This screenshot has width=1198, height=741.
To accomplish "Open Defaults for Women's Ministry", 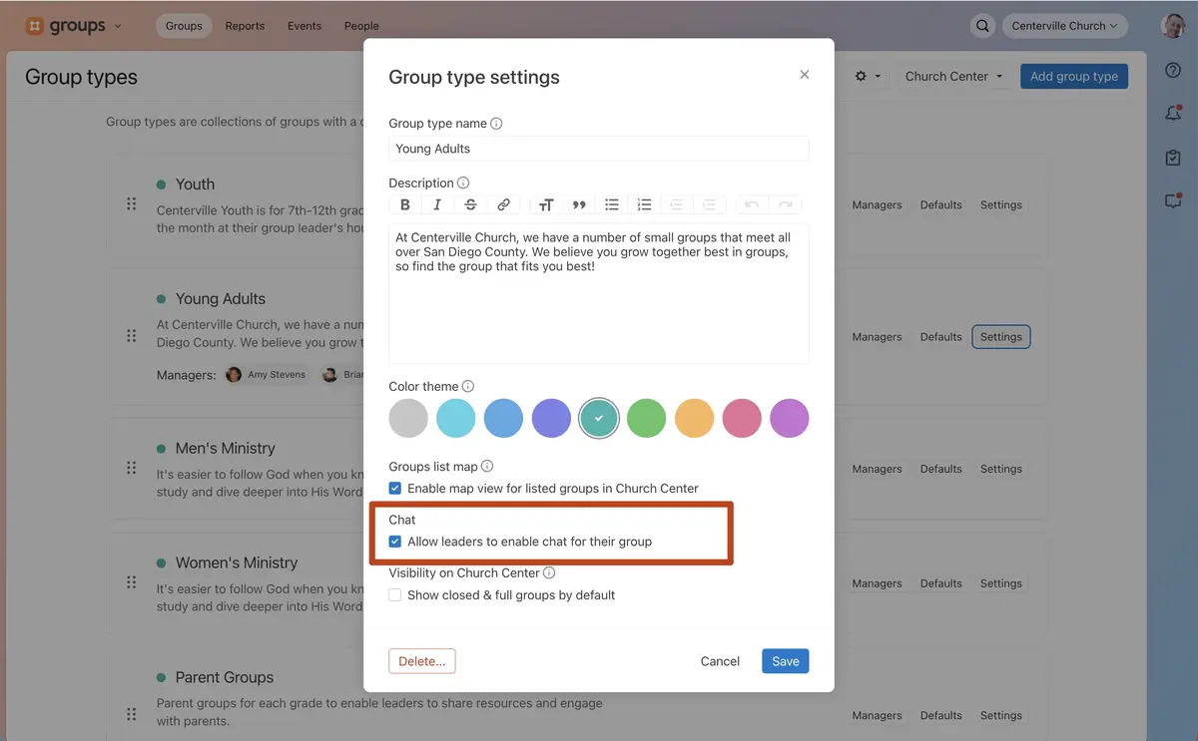I will point(941,583).
